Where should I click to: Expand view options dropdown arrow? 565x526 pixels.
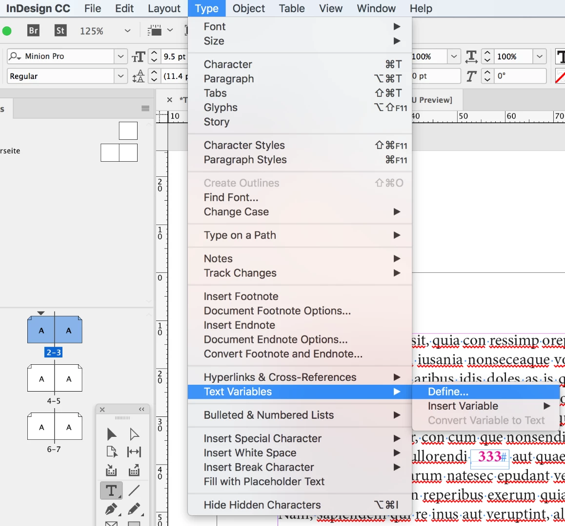click(170, 31)
